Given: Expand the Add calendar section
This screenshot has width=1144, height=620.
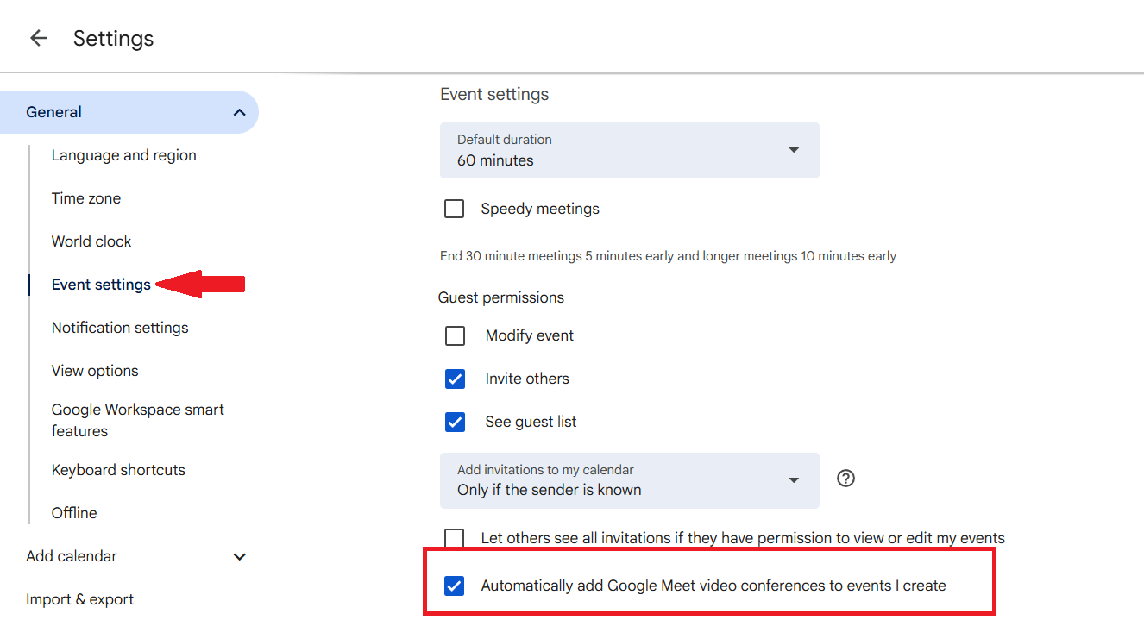Looking at the screenshot, I should coord(240,556).
